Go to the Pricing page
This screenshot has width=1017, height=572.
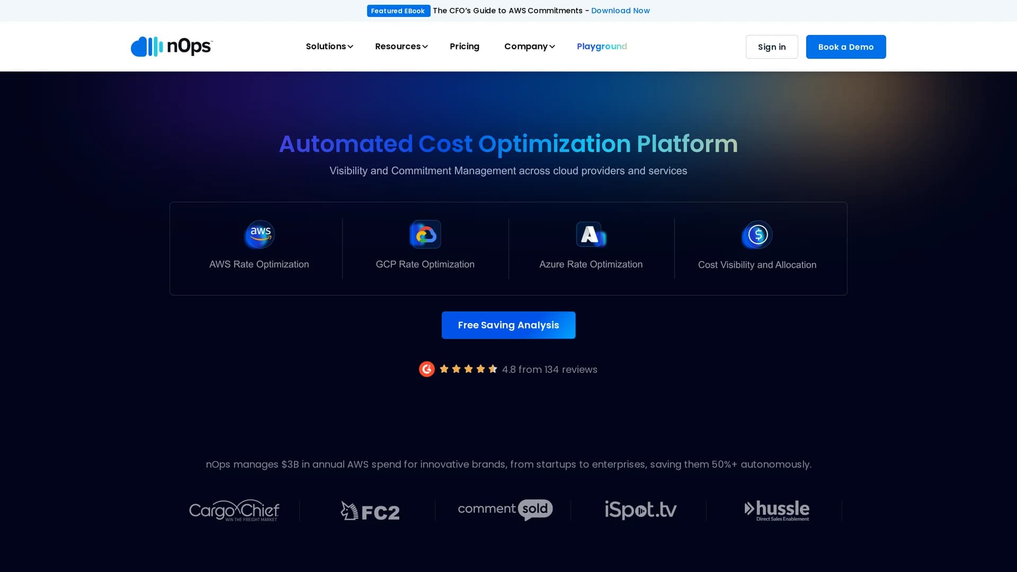click(x=465, y=47)
